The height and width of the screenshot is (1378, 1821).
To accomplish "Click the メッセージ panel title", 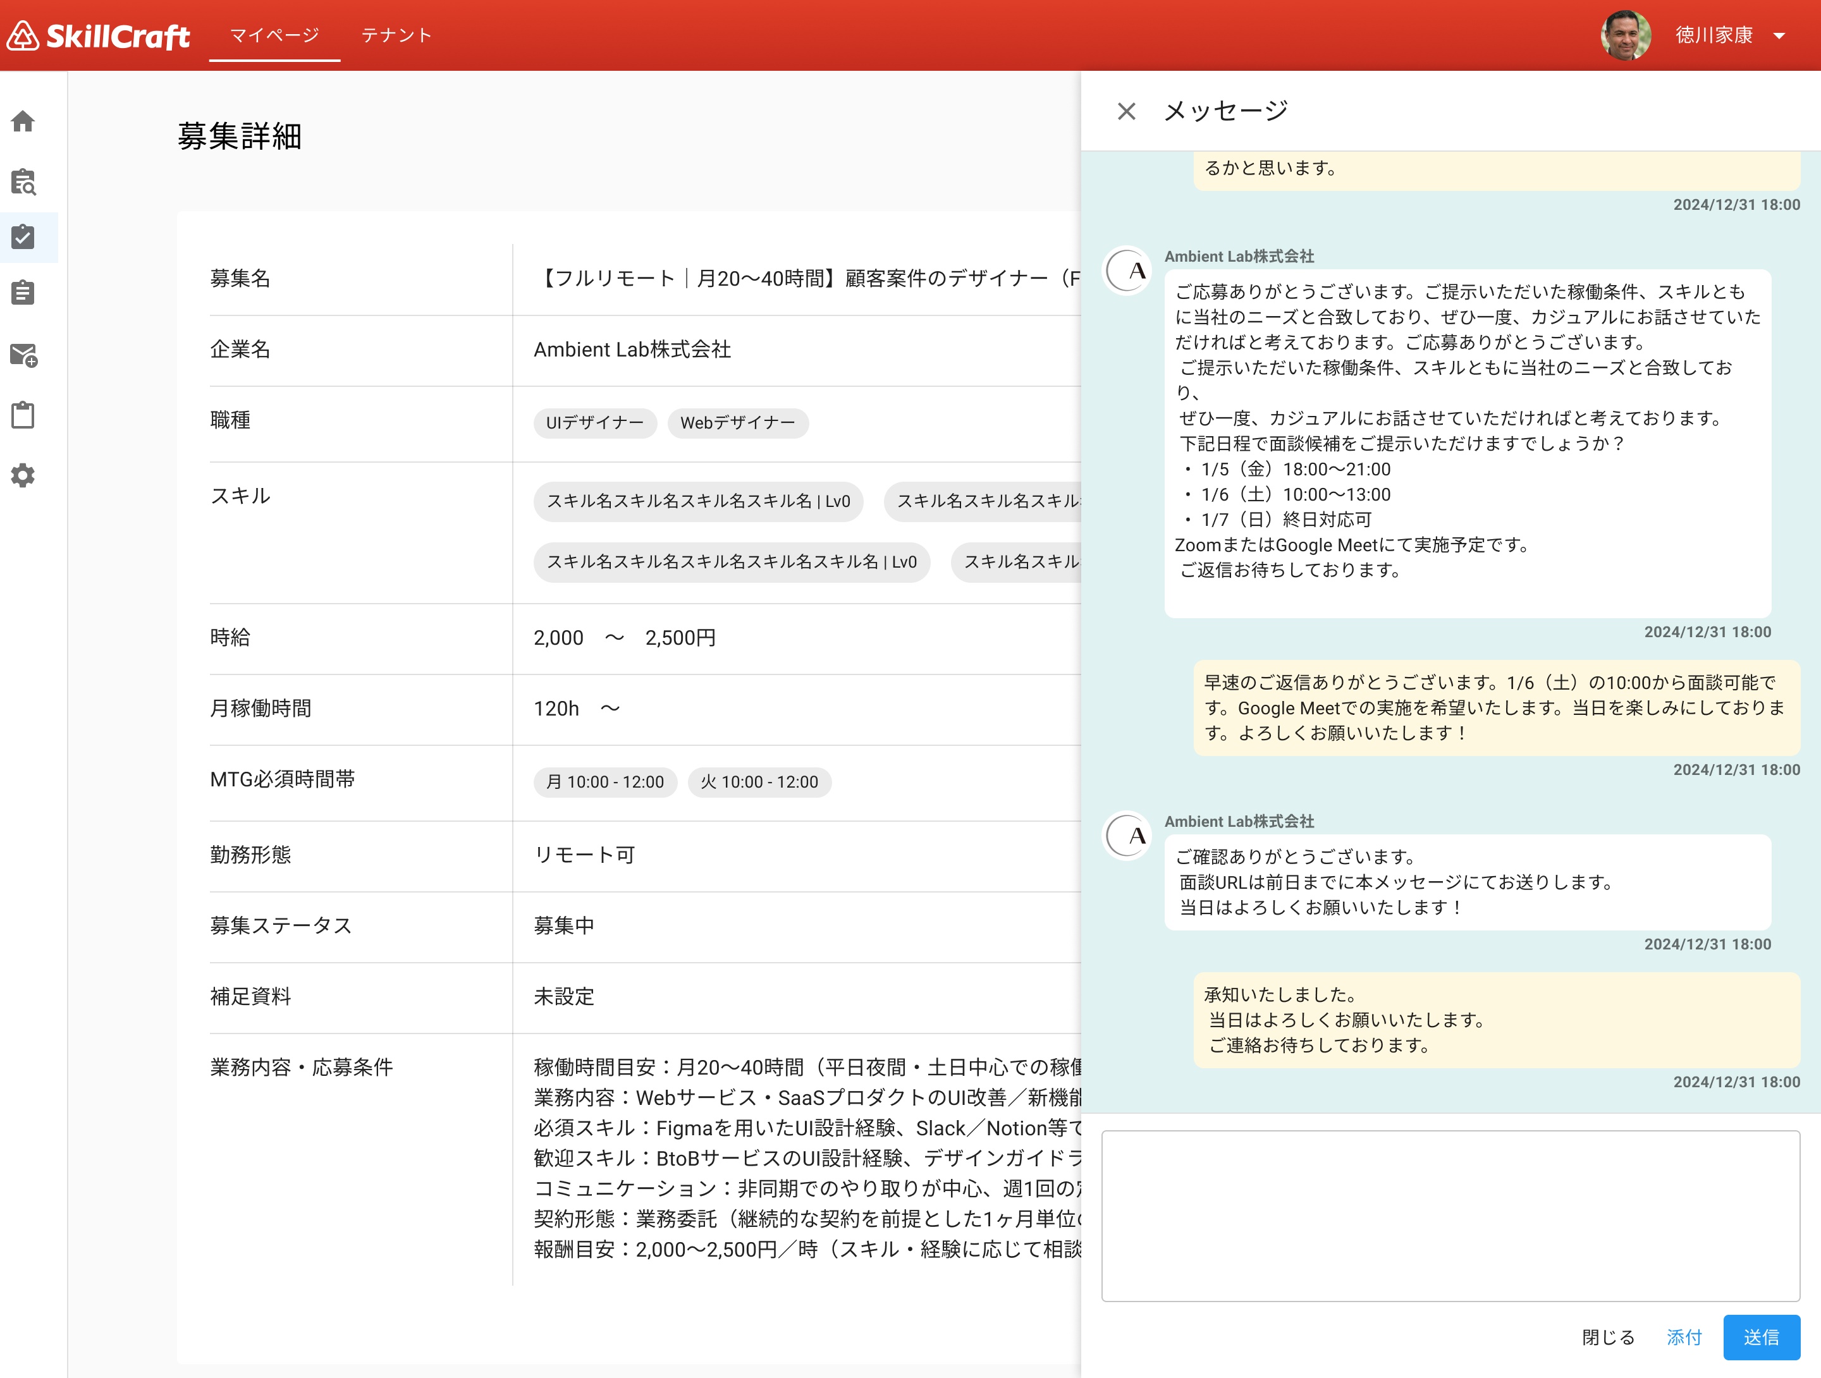I will coord(1226,111).
